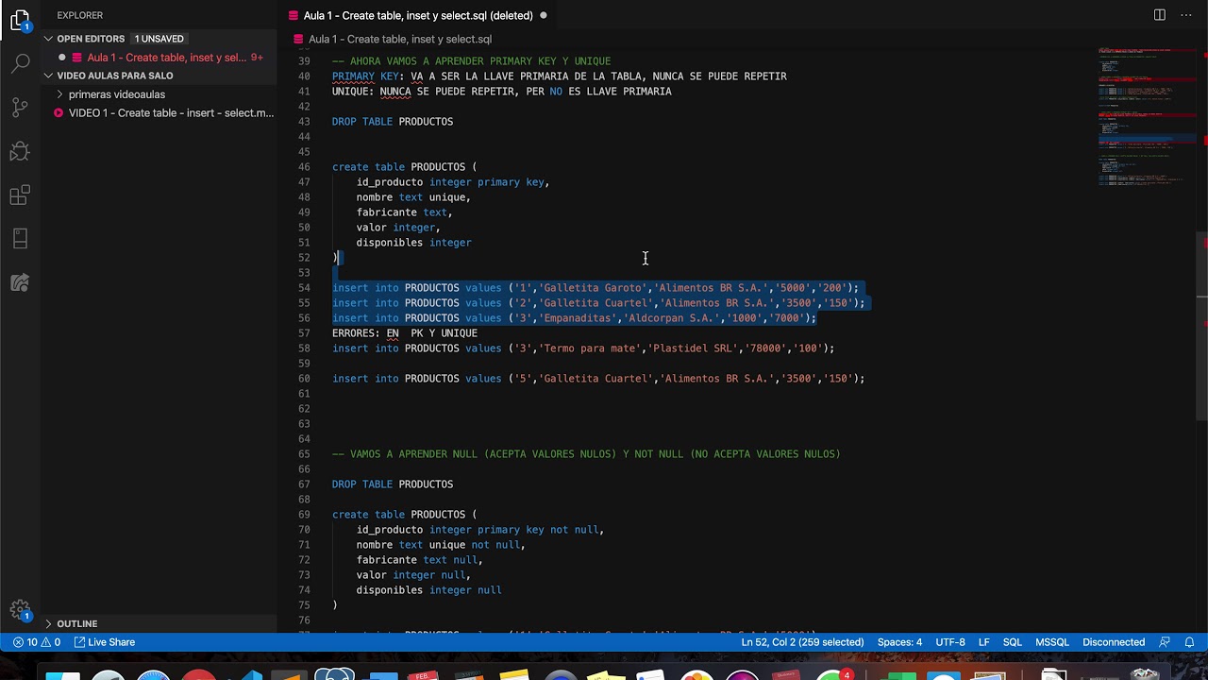The width and height of the screenshot is (1208, 680).
Task: Change file encoding UTF-8
Action: pos(950,642)
